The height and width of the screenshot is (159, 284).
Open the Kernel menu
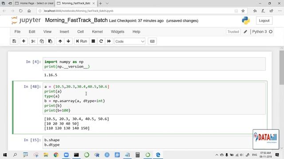point(97,32)
